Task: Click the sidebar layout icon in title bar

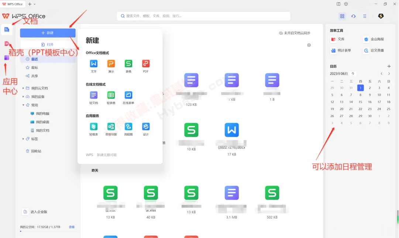Action: (338, 4)
